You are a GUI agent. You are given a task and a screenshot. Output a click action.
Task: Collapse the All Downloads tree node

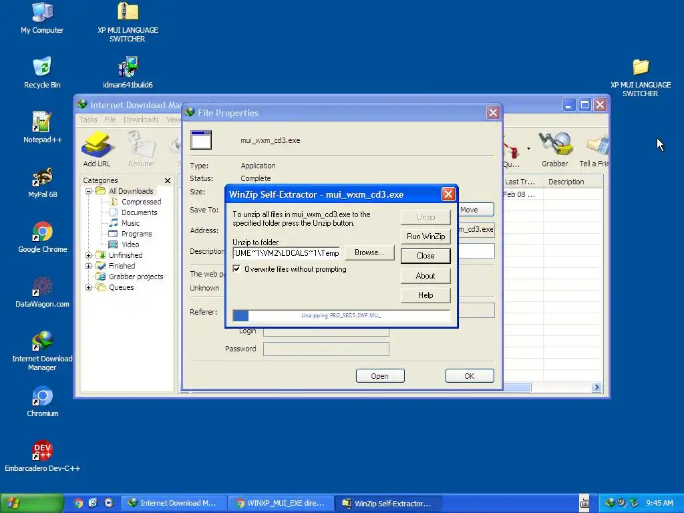pyautogui.click(x=89, y=191)
